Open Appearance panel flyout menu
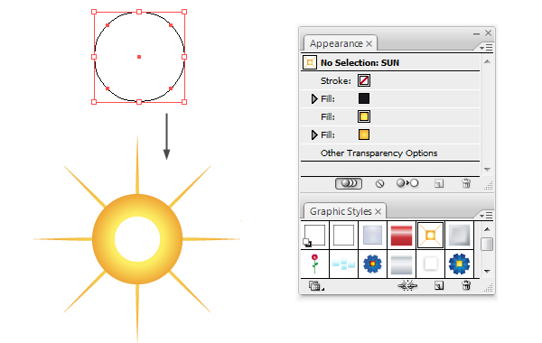The height and width of the screenshot is (343, 542). 486,48
